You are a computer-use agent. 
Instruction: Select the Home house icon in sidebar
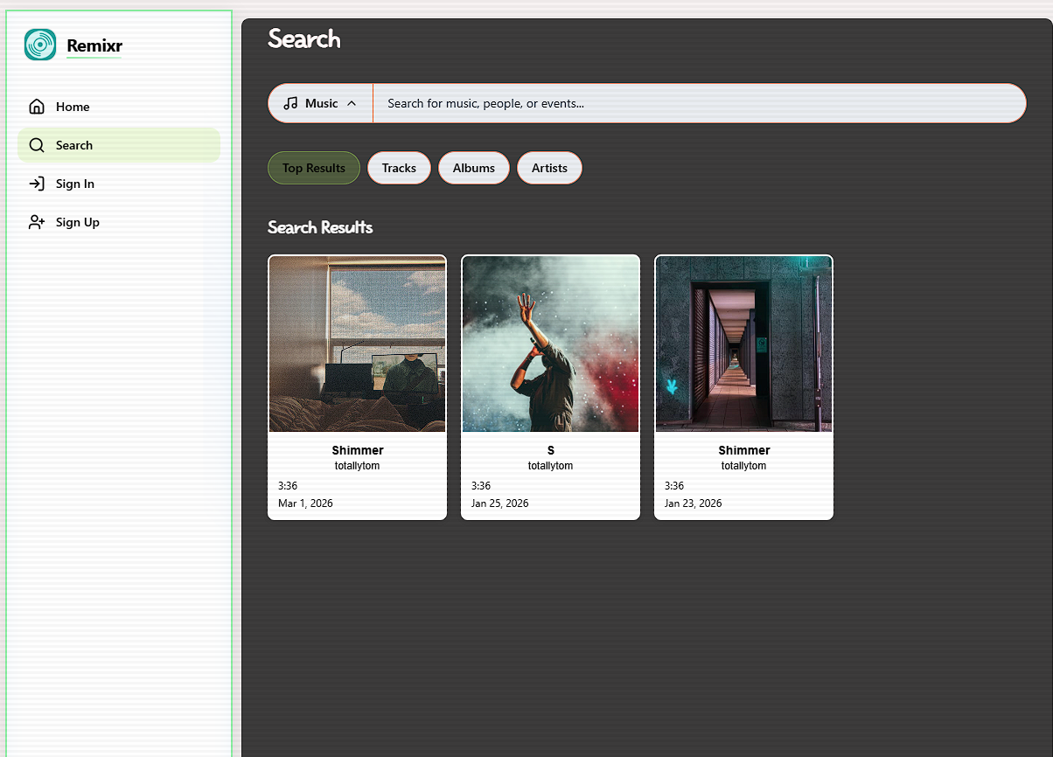click(x=36, y=106)
